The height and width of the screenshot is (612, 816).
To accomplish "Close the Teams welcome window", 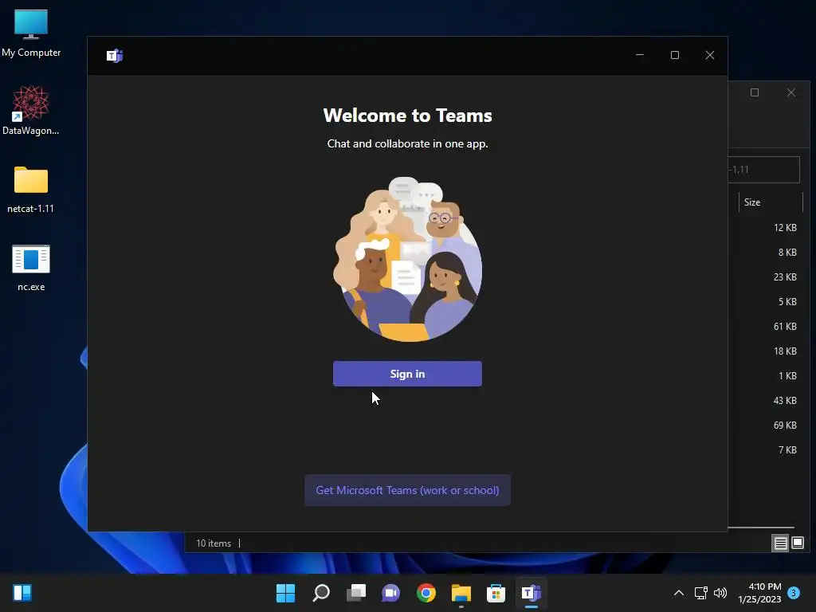I will [x=709, y=55].
